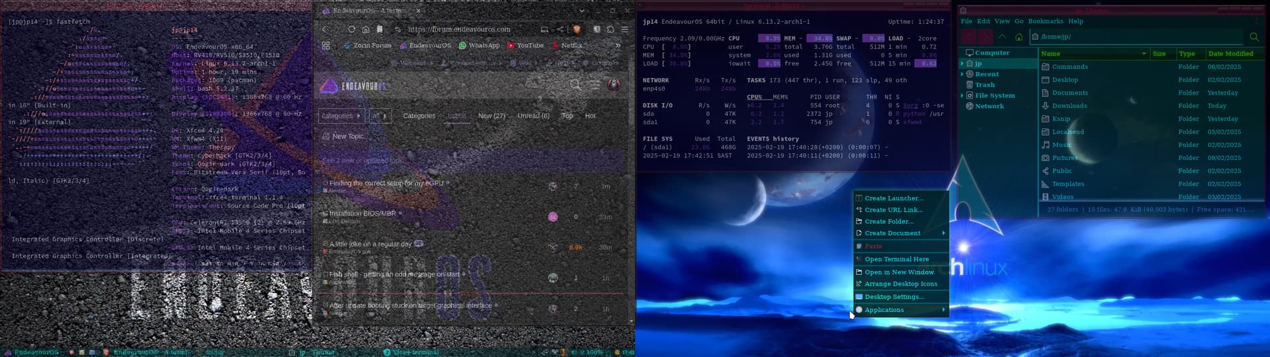Select the Downloads folder icon
The height and width of the screenshot is (357, 1270).
click(x=1045, y=106)
